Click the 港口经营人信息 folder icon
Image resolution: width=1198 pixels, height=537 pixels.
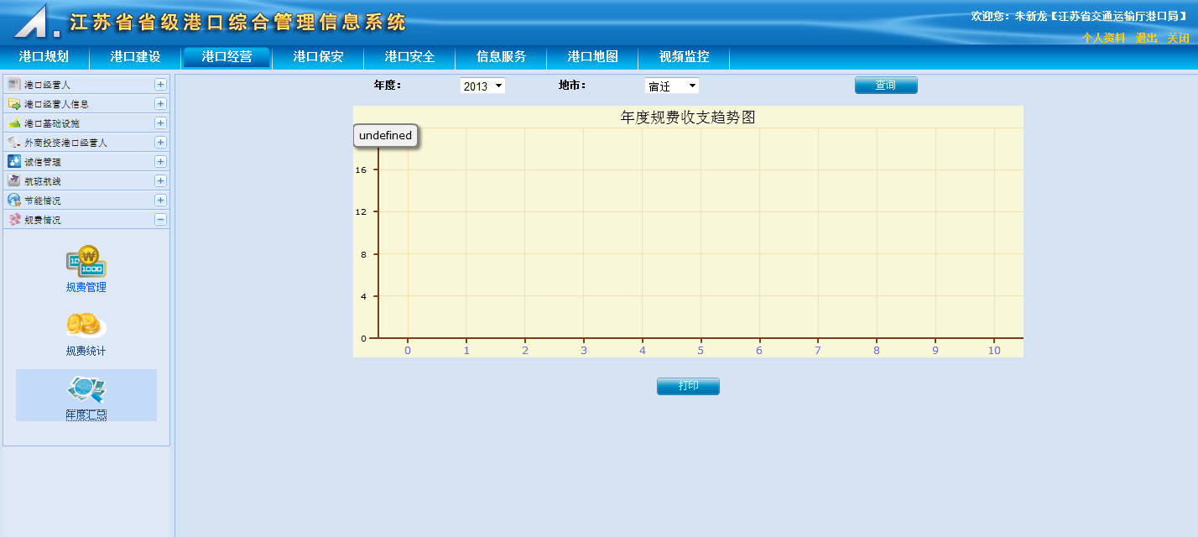14,104
